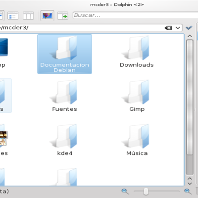Click the zoom in magnifier icon
Screen dimensions: 198x198
[x=188, y=192]
